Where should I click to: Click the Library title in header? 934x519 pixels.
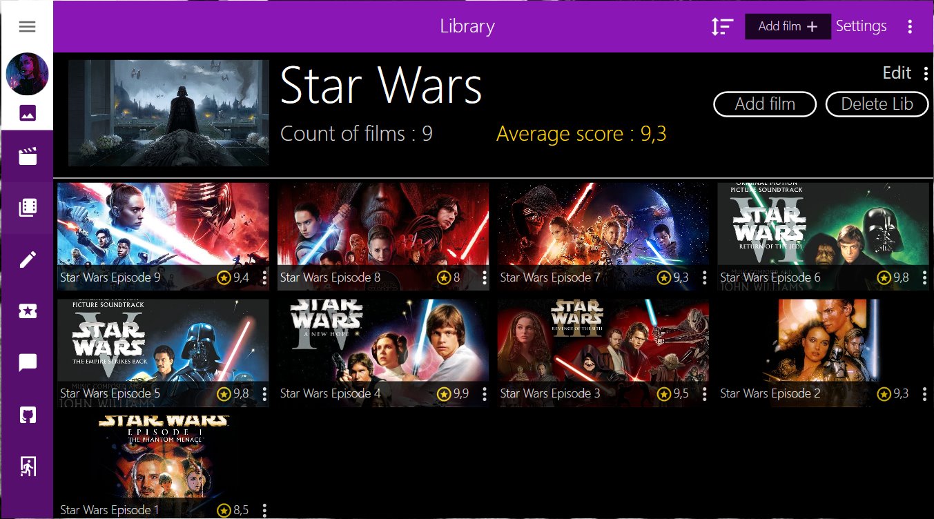467,26
